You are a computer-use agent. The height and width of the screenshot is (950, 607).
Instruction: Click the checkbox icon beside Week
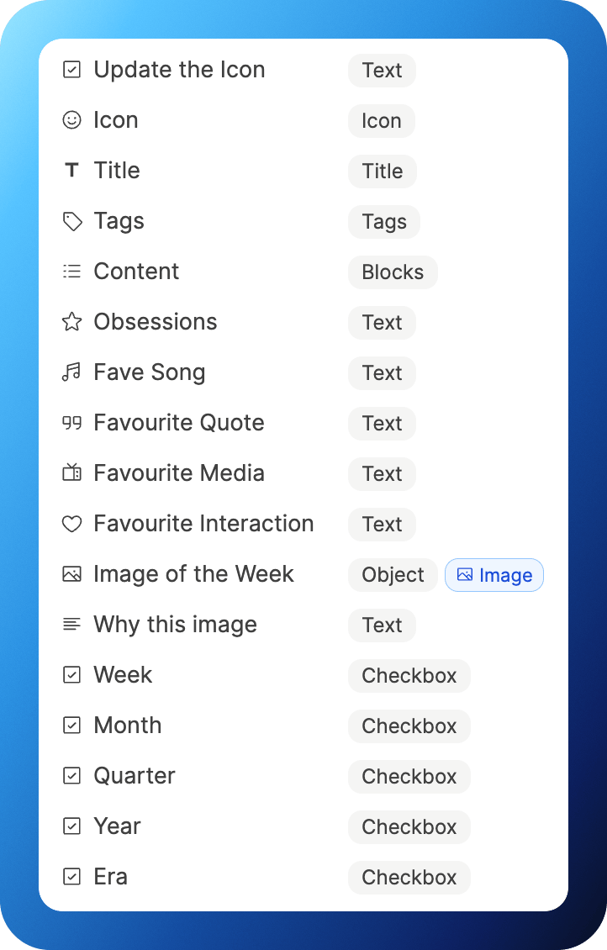pos(72,675)
